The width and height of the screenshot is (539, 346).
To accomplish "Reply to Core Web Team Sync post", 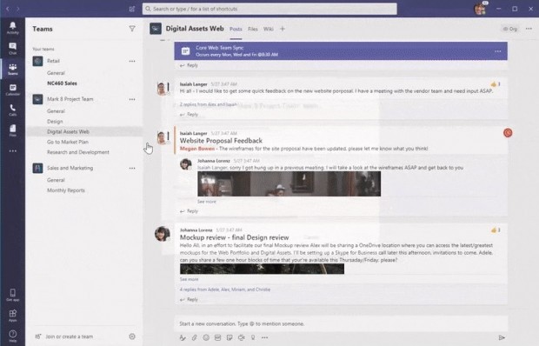I will (x=189, y=65).
